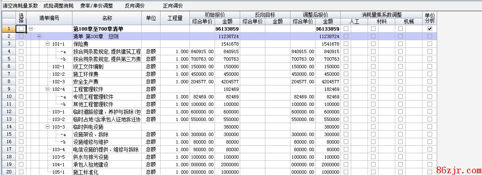
Task: Check the 材料 checkbox for 安全生产费 row
Action: click(x=373, y=82)
